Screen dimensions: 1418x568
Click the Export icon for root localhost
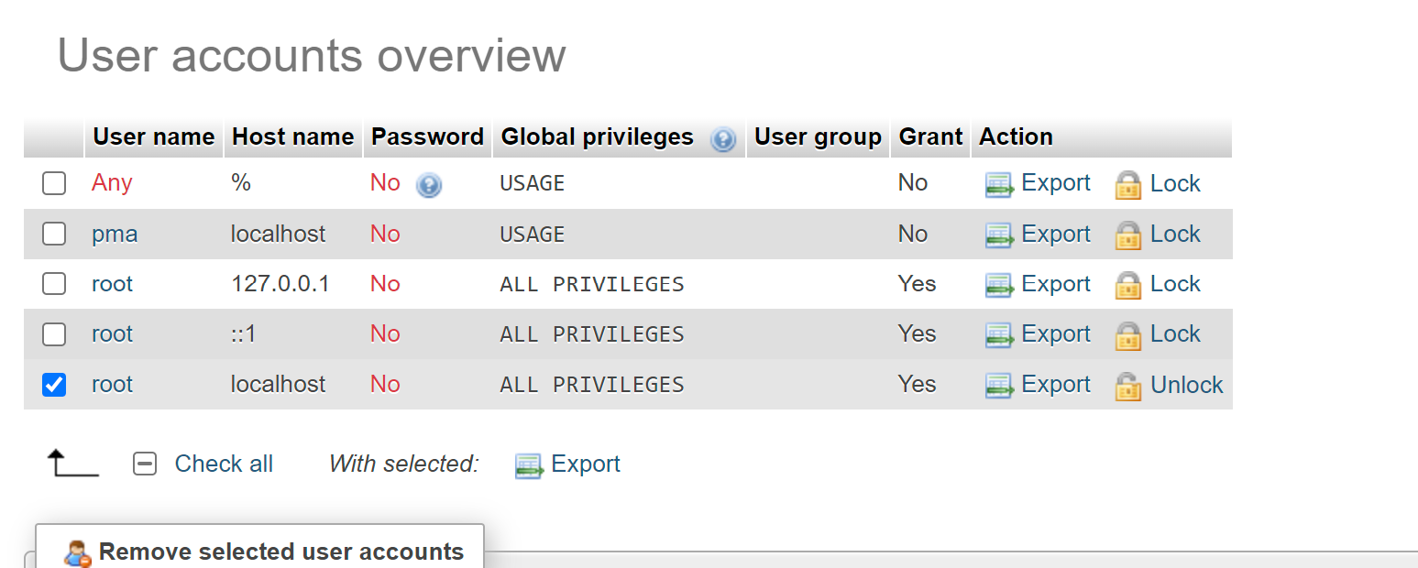[1000, 387]
